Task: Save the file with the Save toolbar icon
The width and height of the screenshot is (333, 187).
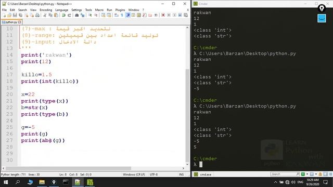Action: point(15,15)
